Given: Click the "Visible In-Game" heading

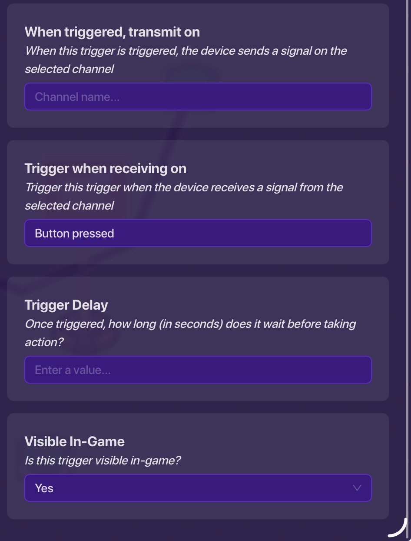Looking at the screenshot, I should (x=74, y=441).
